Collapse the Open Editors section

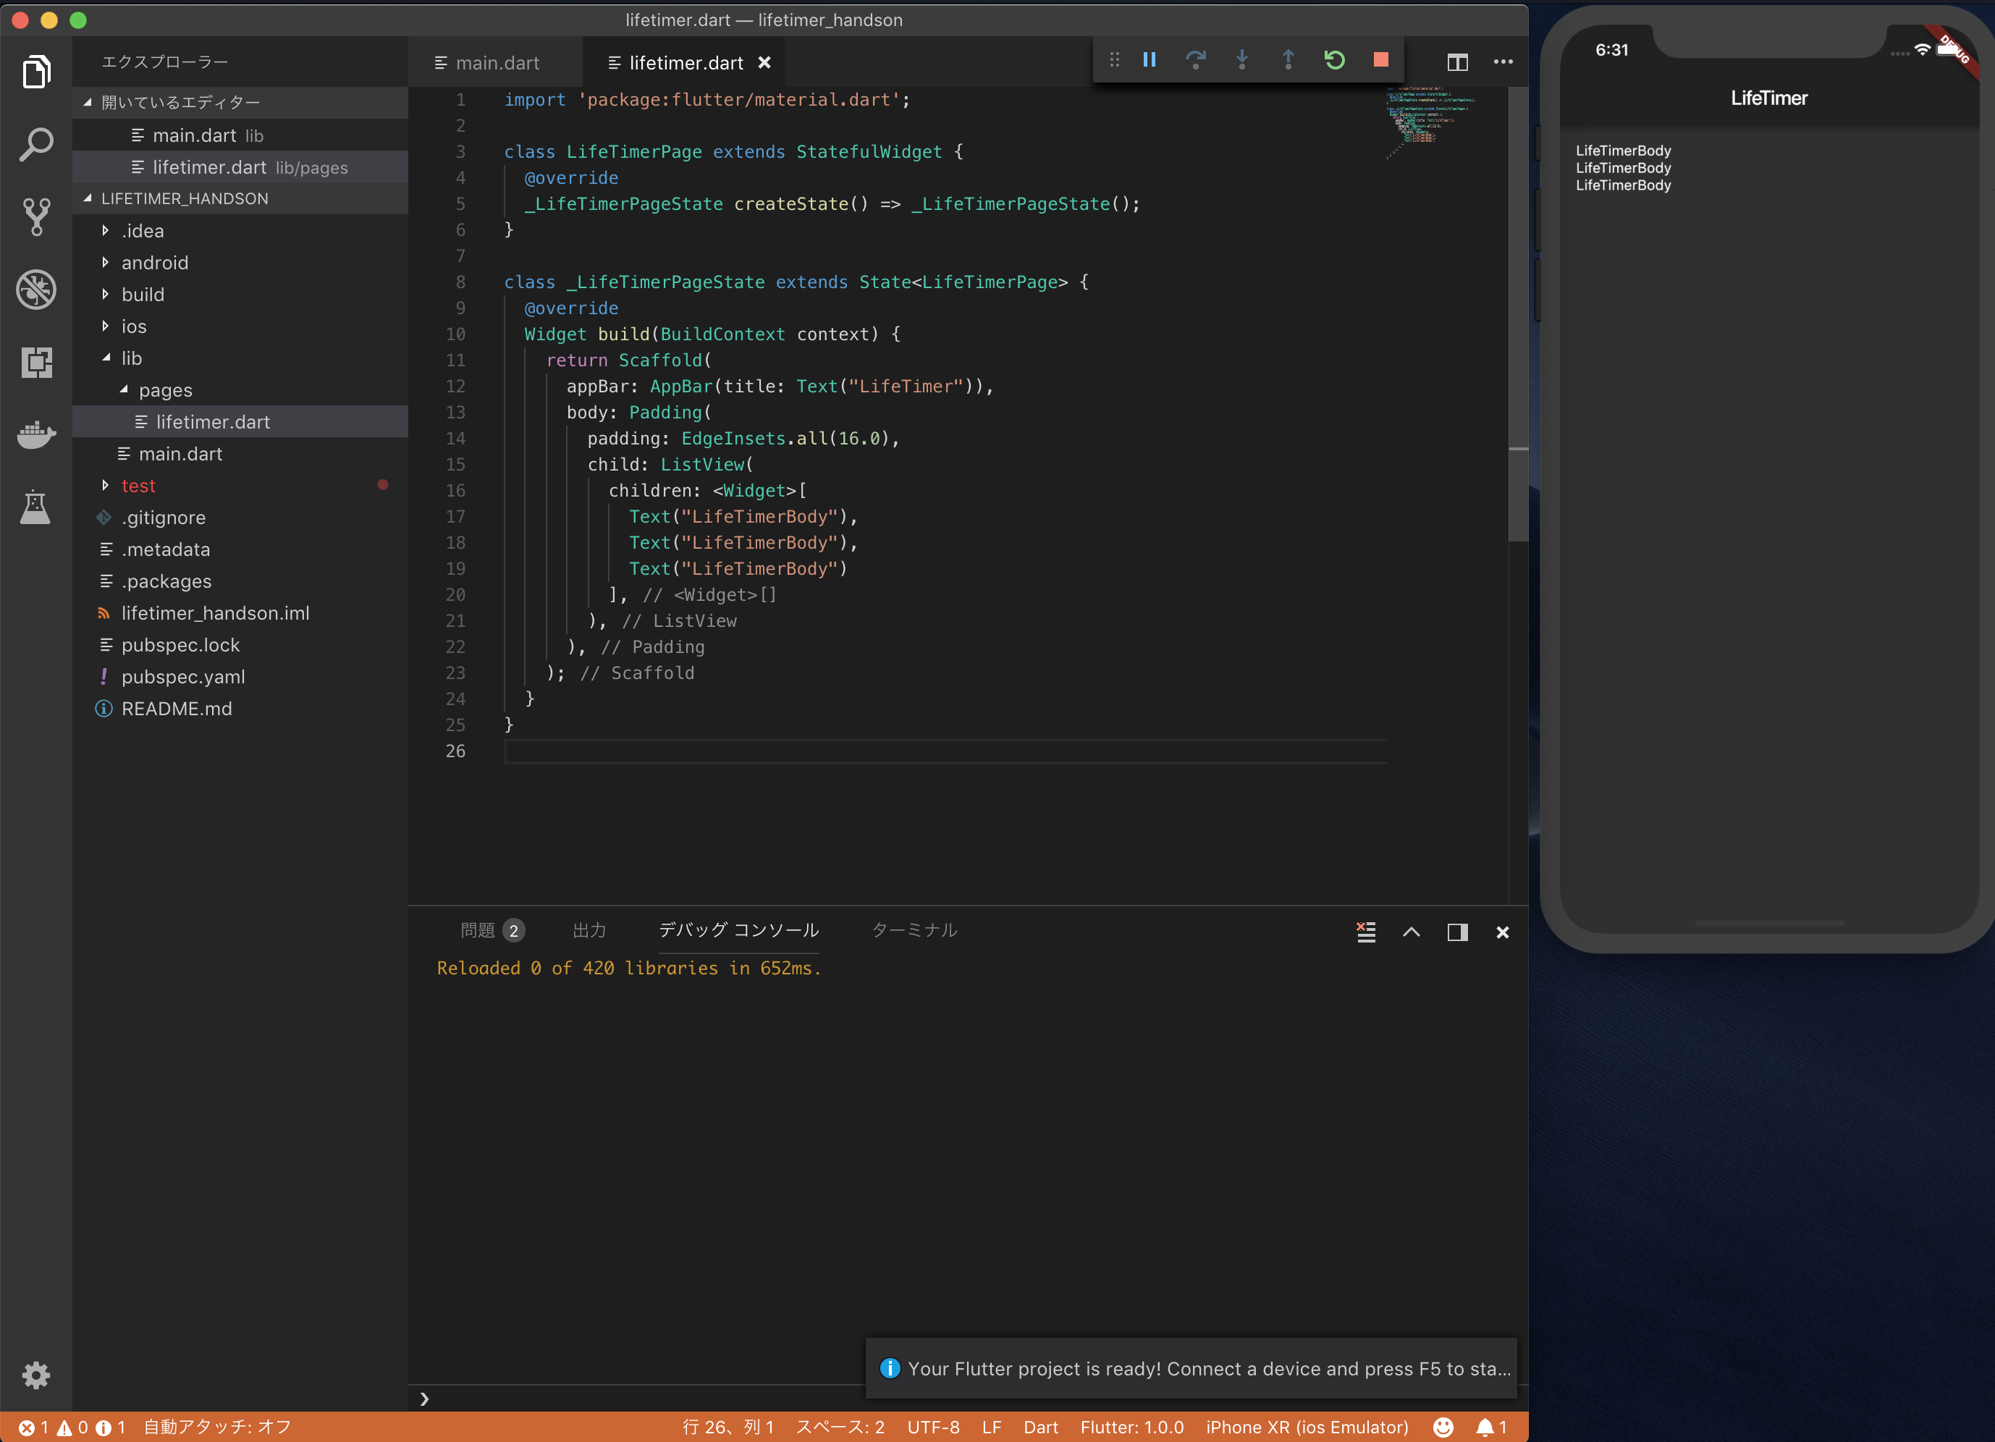(240, 102)
